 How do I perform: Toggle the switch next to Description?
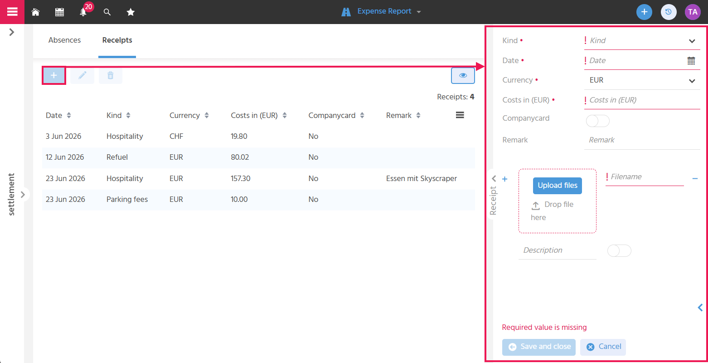point(619,250)
